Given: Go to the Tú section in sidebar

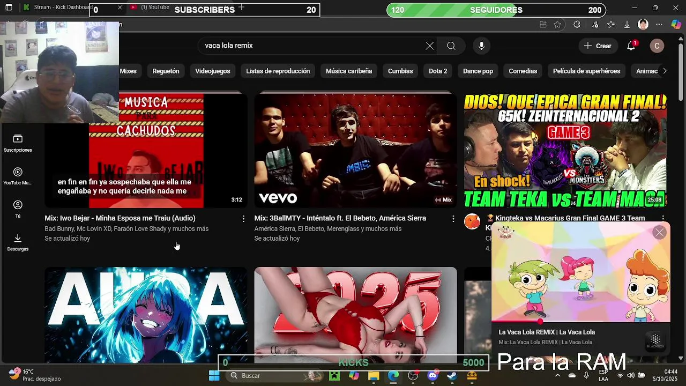Looking at the screenshot, I should (18, 209).
